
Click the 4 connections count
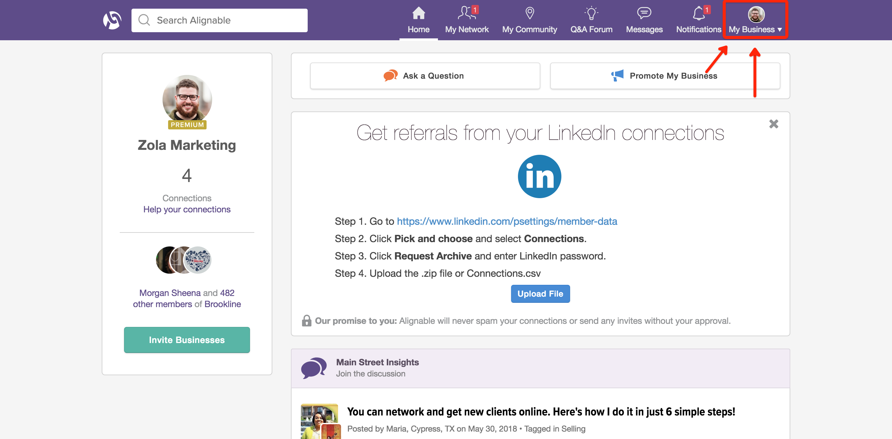187,176
